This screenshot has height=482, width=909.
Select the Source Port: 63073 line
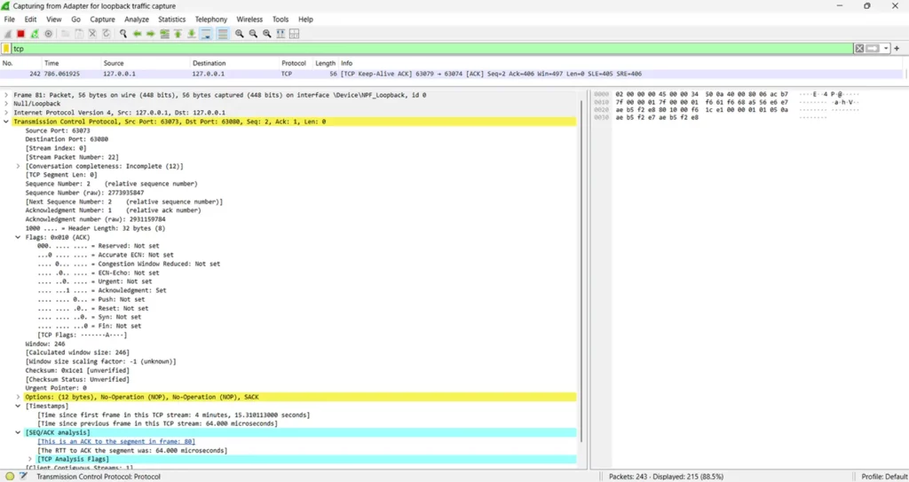58,130
